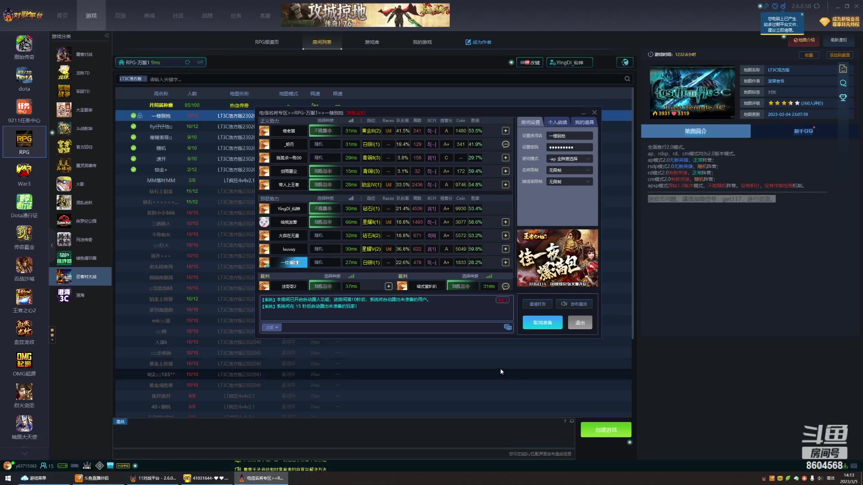
Task: Click the 退出 button in the room dialog
Action: (x=580, y=322)
